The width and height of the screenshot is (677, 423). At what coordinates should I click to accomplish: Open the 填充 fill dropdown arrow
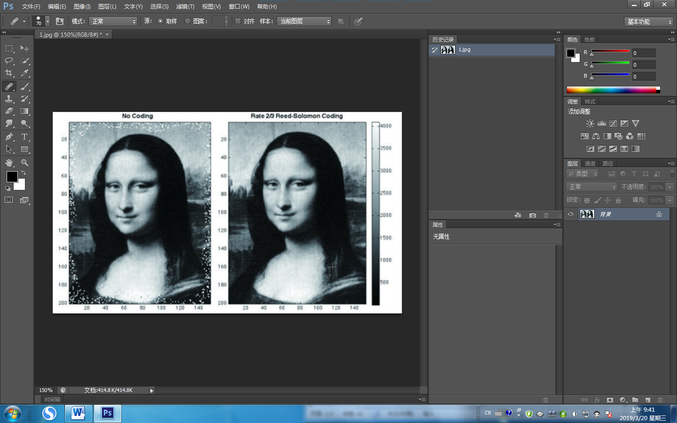[670, 200]
